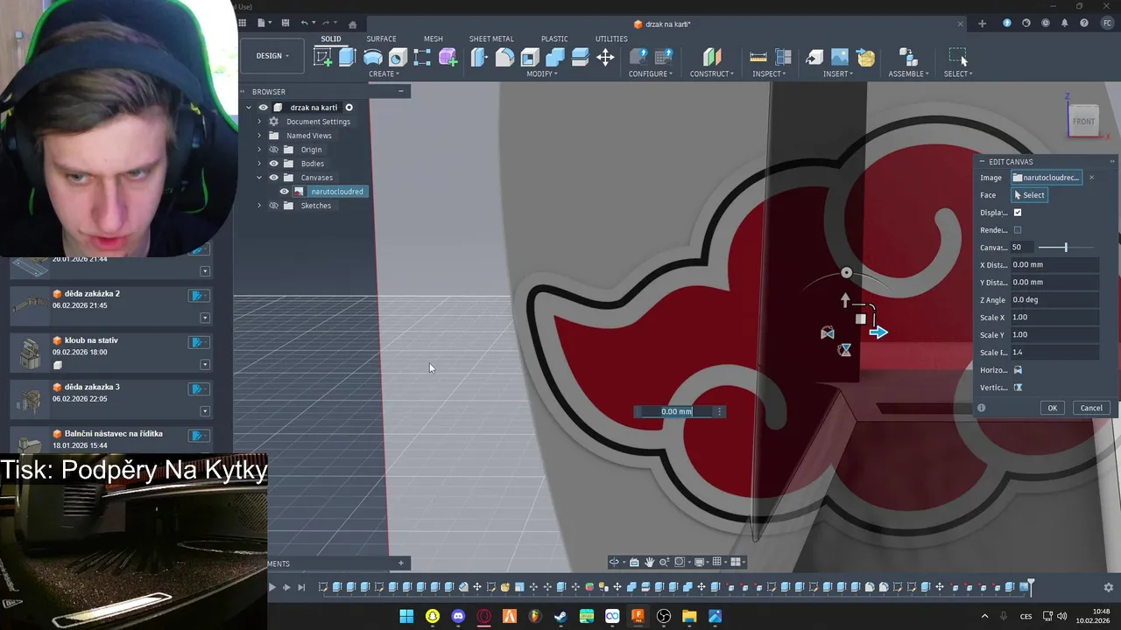Click the Face Select button
Screen dimensions: 1121x630
[1029, 195]
